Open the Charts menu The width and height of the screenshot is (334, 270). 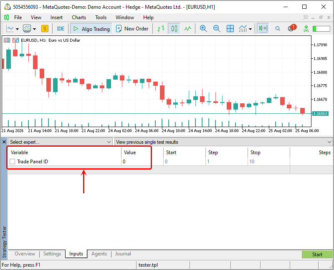[79, 17]
